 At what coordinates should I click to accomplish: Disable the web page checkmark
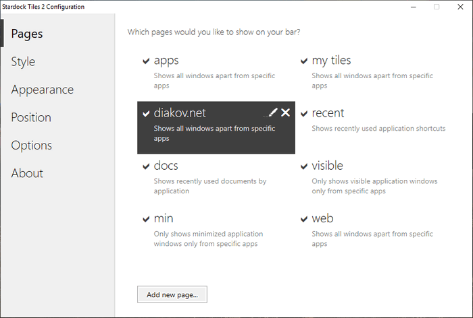coord(304,220)
